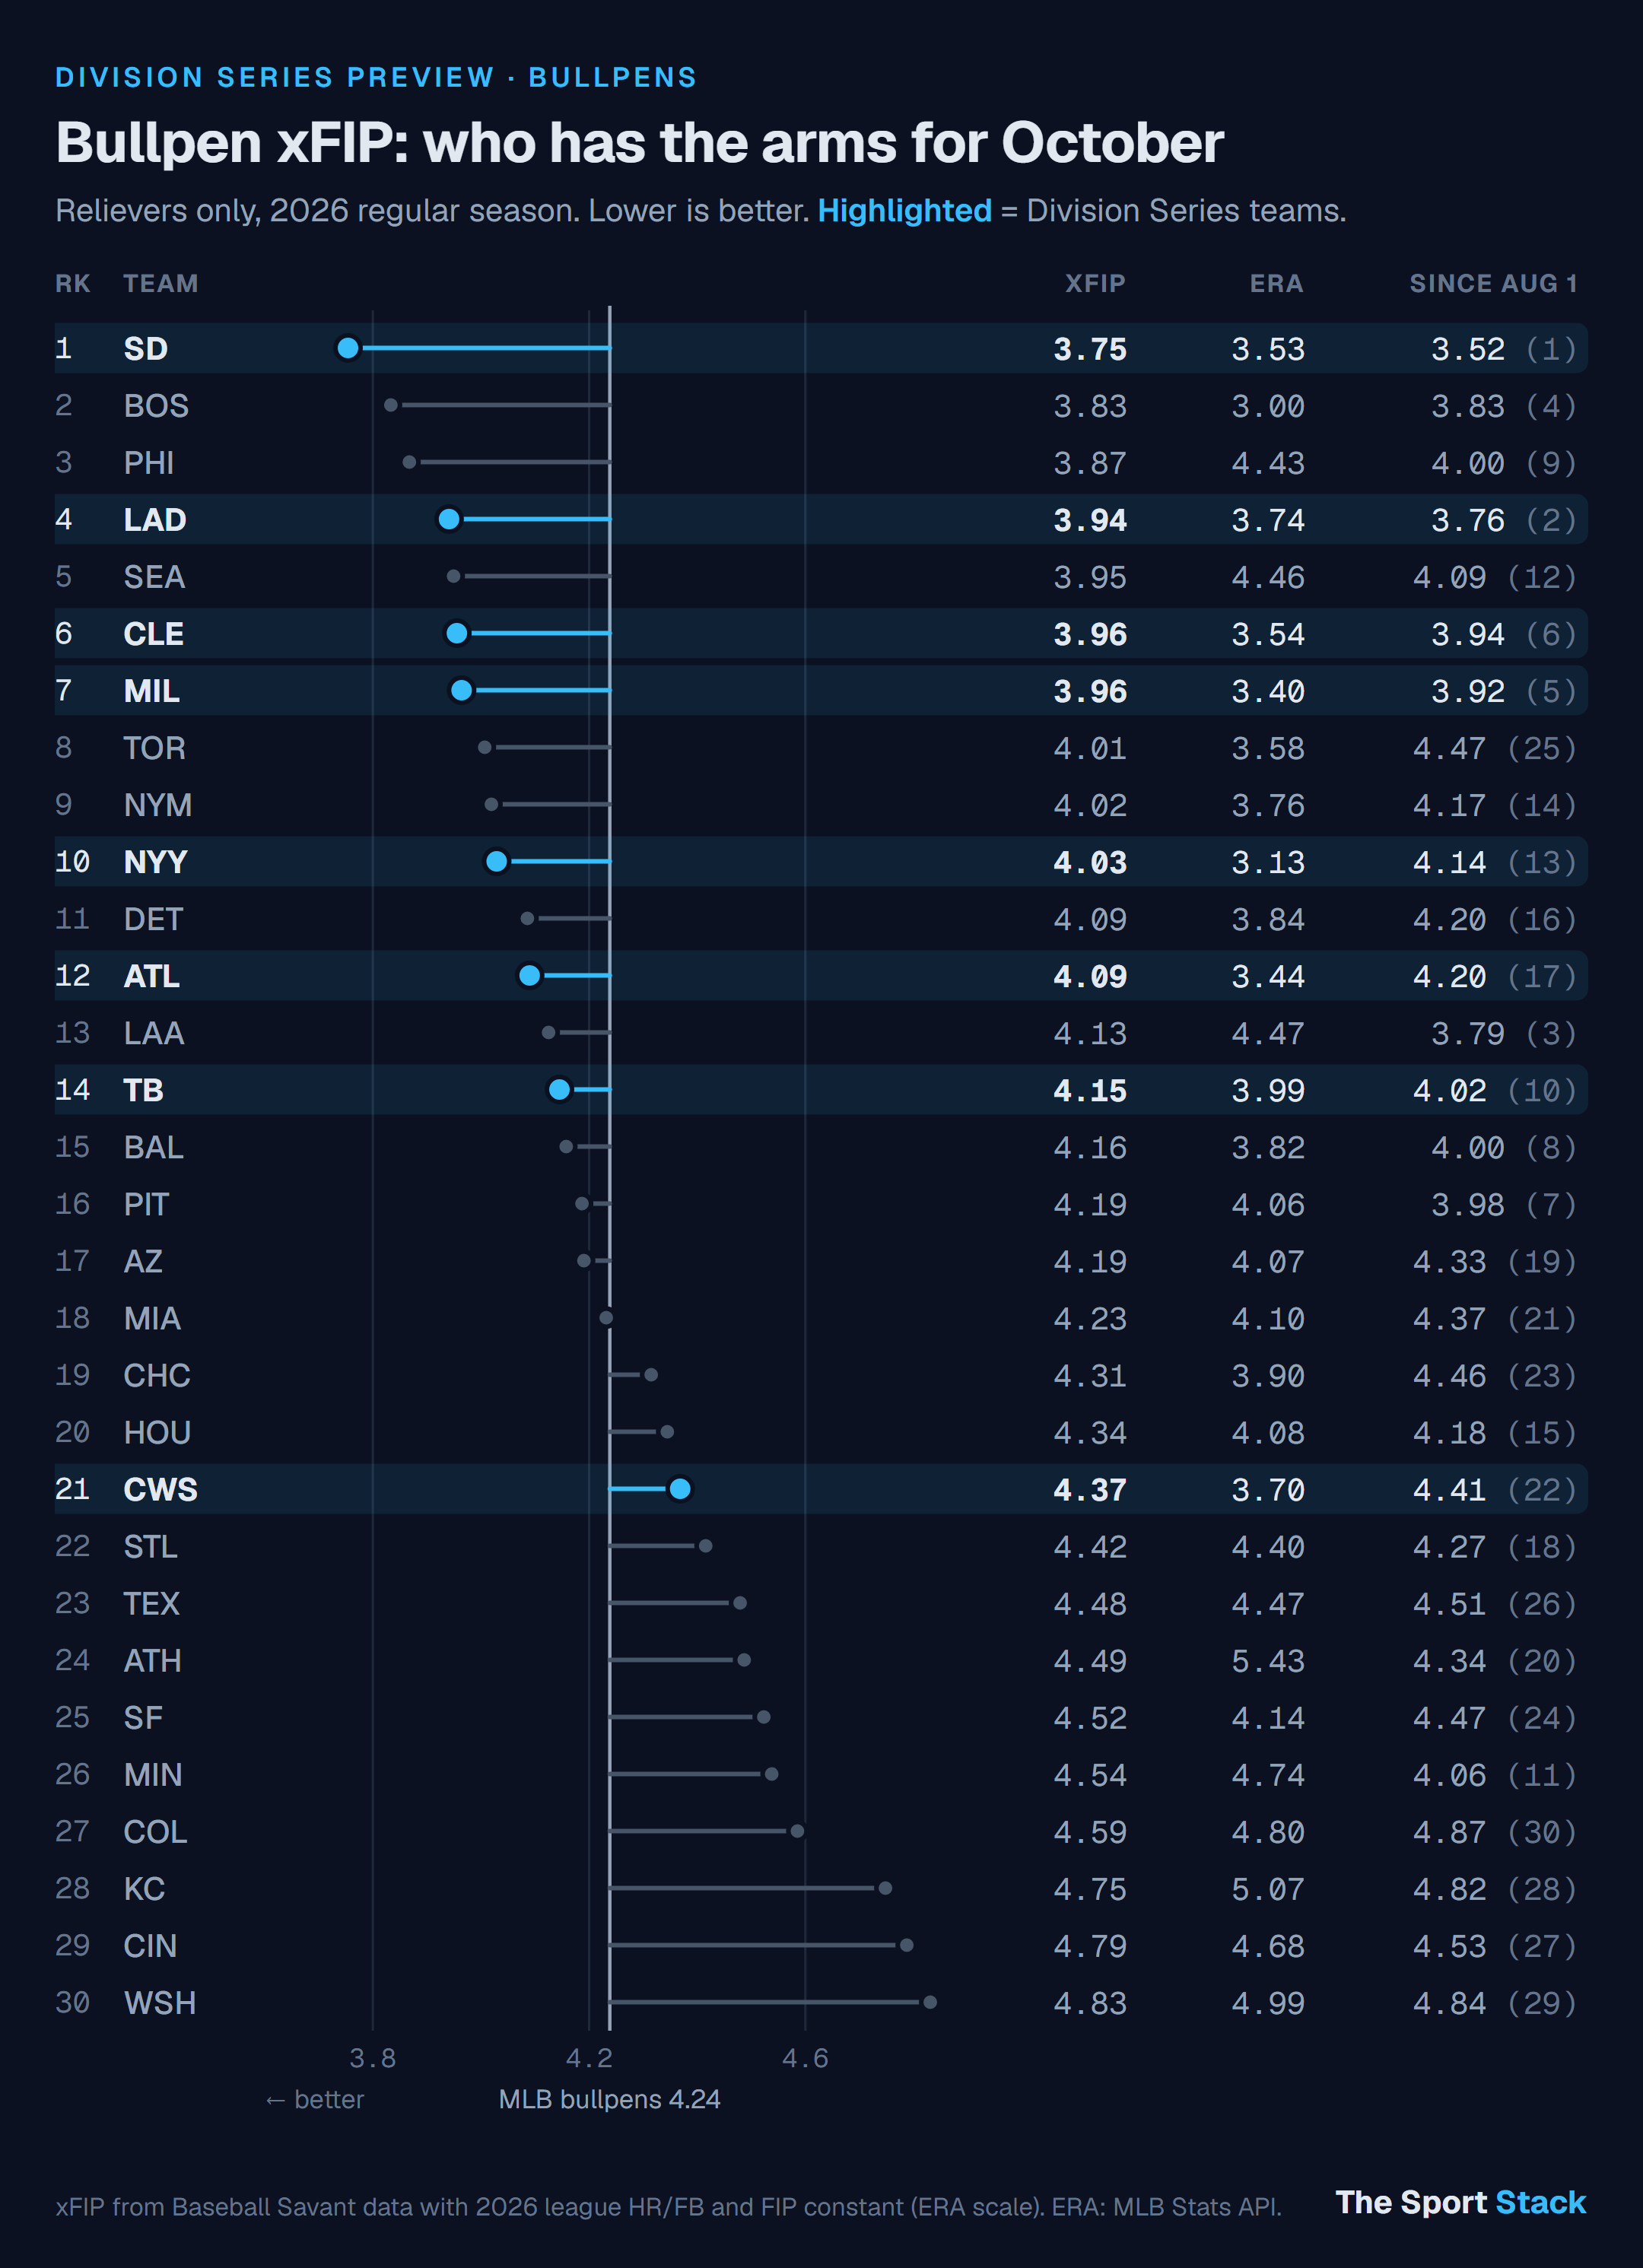Viewport: 1643px width, 2268px height.
Task: Click KC ERA value 5.07
Action: (1267, 1889)
